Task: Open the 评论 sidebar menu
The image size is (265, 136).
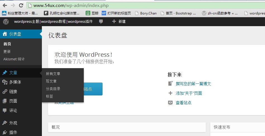Action: (x=21, y=110)
